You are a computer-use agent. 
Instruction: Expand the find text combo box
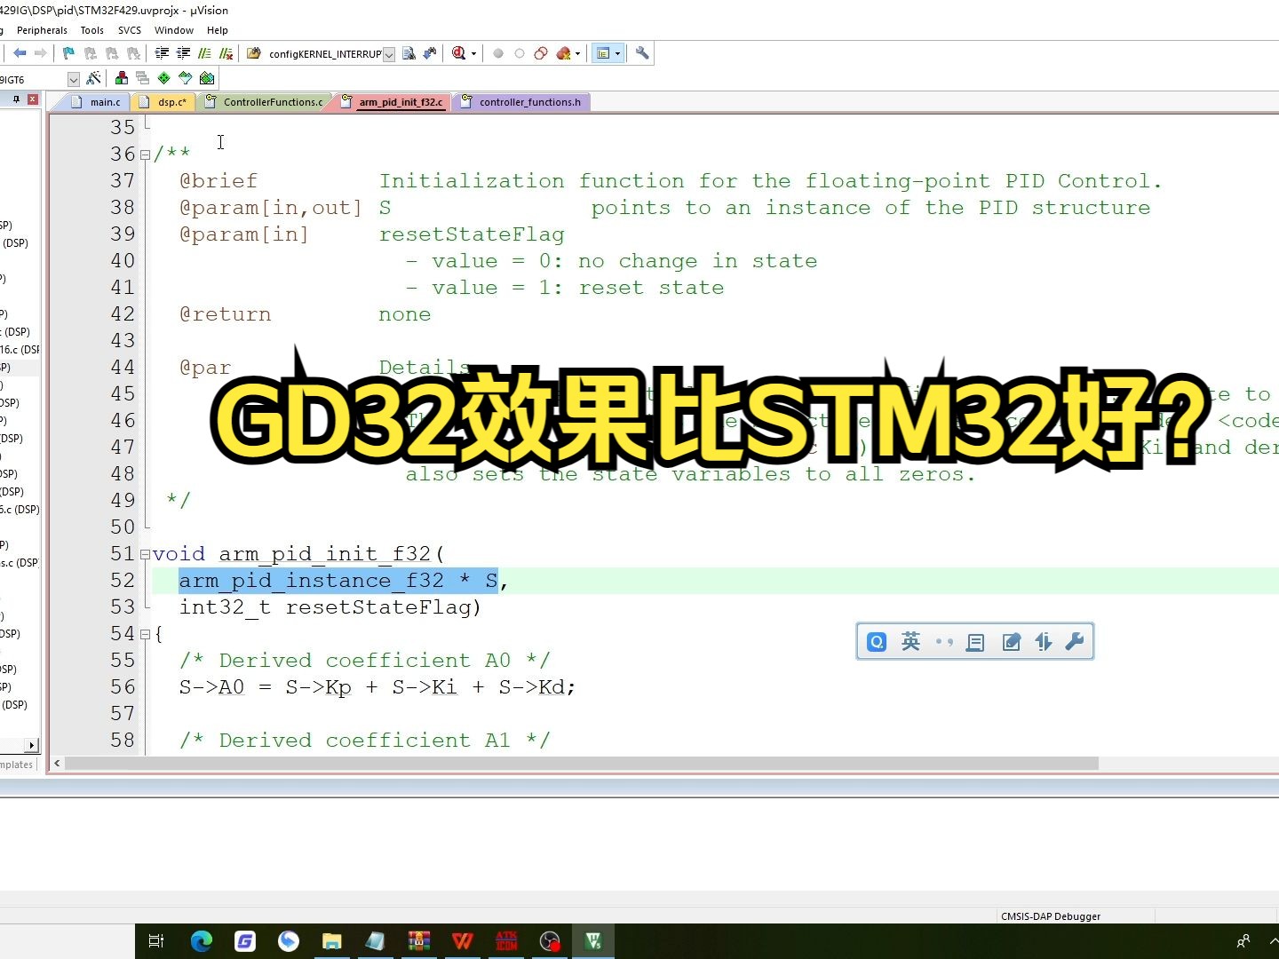click(x=388, y=54)
